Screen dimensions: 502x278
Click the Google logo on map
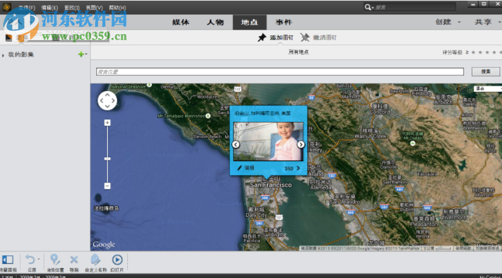[x=104, y=245]
